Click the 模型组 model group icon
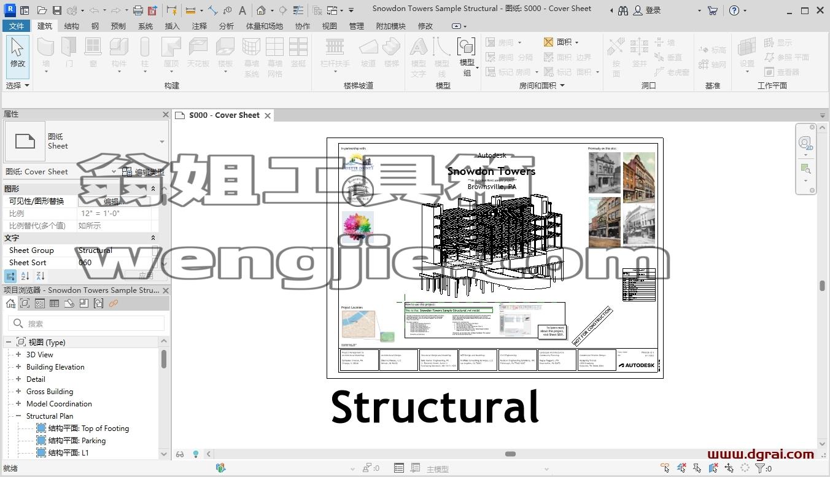This screenshot has height=477, width=830. pyautogui.click(x=467, y=55)
